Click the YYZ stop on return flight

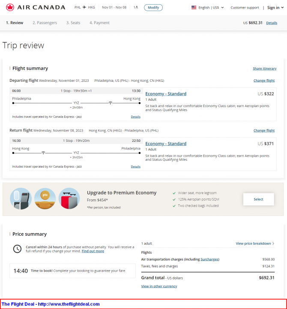pyautogui.click(x=76, y=153)
